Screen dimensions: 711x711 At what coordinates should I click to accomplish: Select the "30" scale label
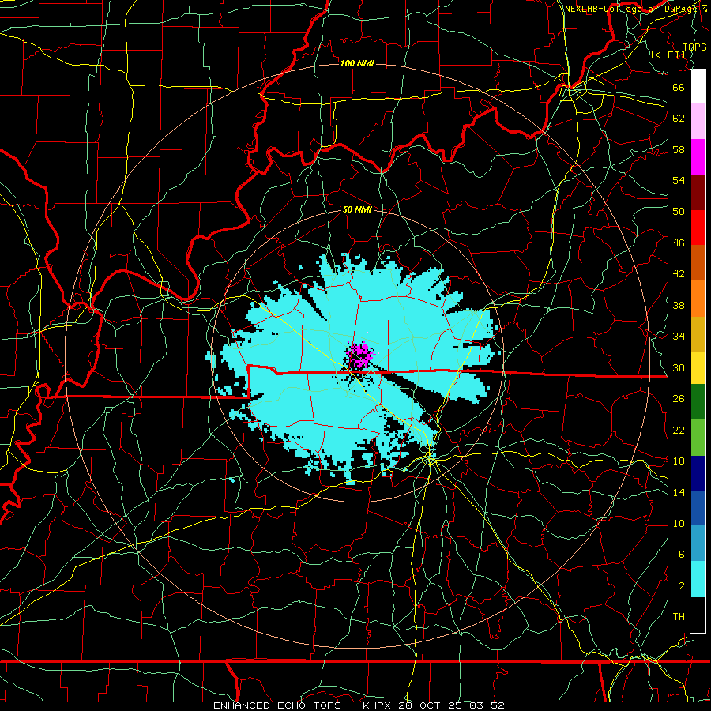coord(679,367)
